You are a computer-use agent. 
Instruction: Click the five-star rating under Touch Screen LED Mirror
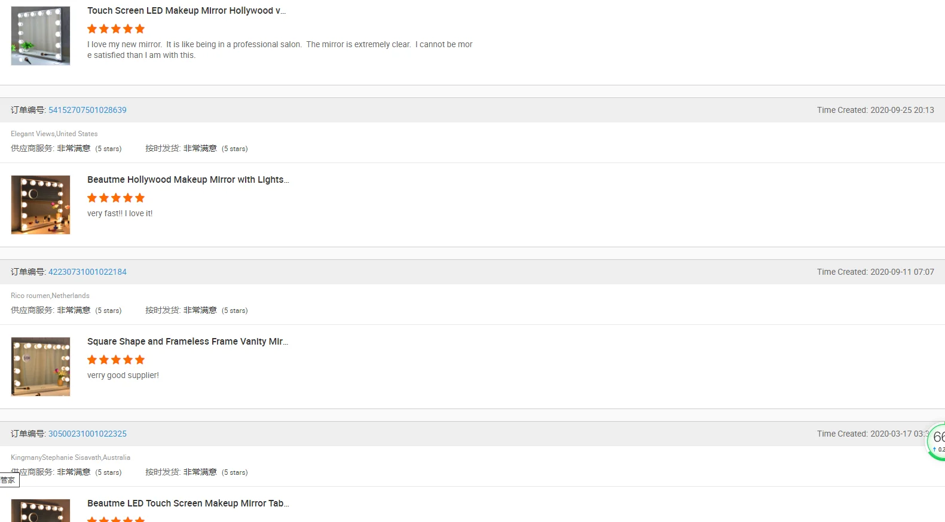[116, 29]
